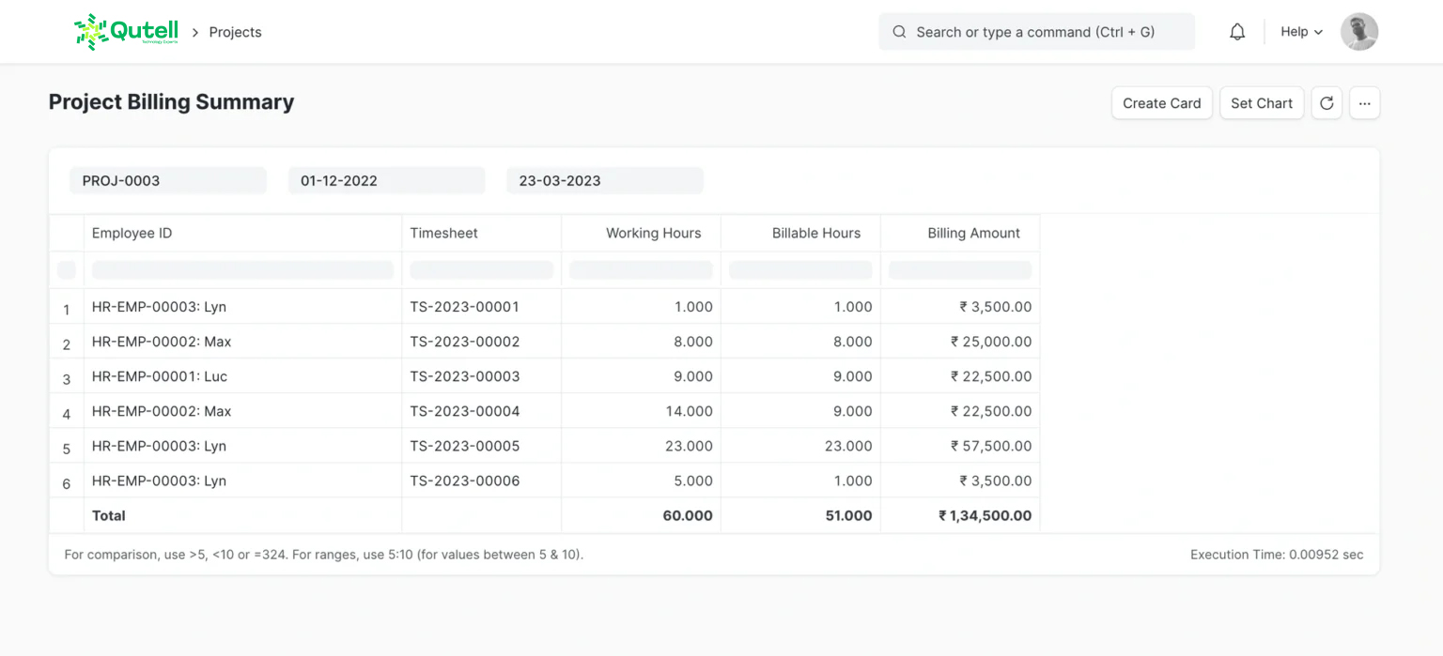Select the TS-2023-00004 timesheet cell
1443x656 pixels.
click(x=465, y=411)
